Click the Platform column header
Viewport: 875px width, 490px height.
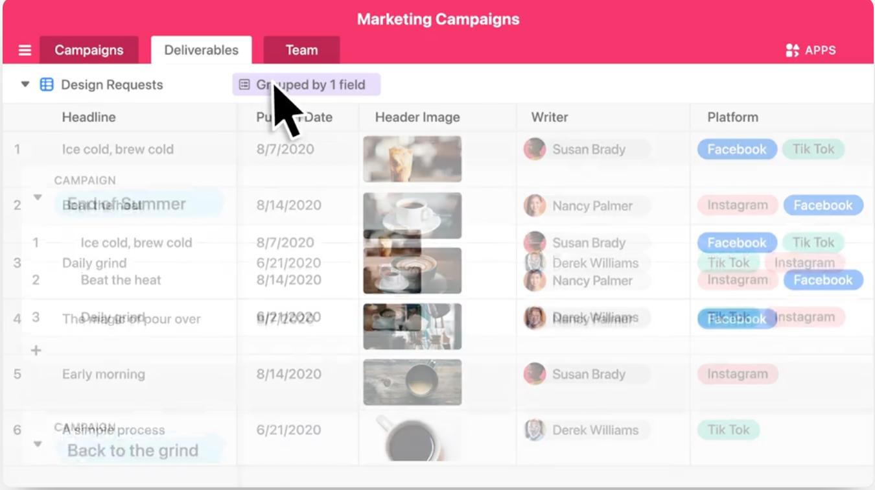[732, 117]
